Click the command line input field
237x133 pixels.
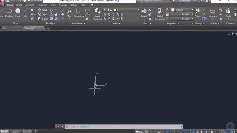coord(124,127)
